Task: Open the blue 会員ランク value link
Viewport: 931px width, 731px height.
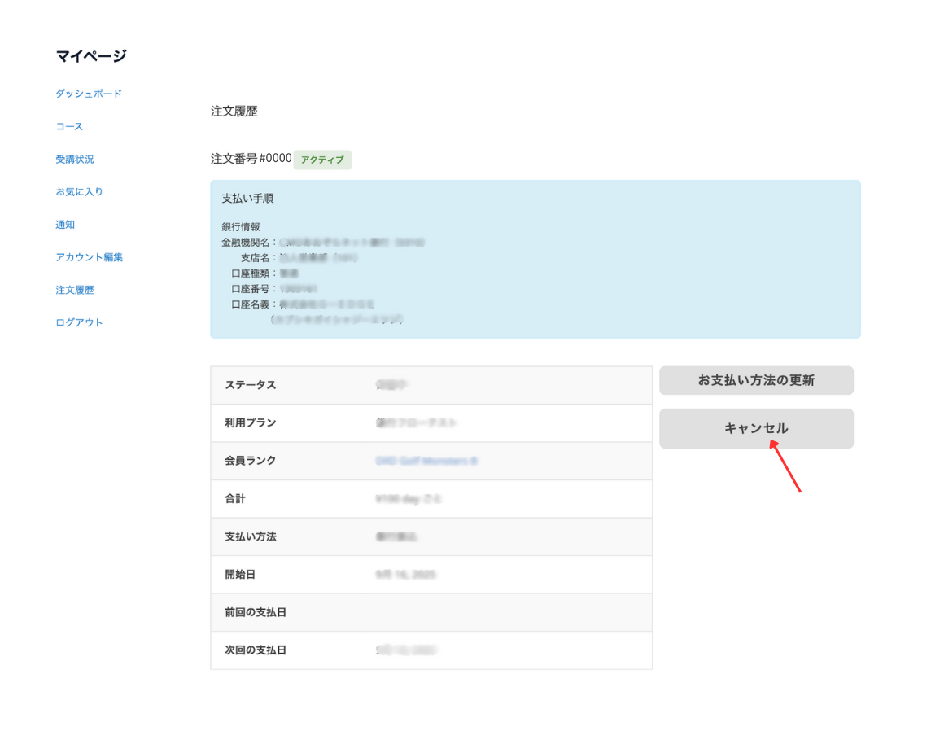Action: (x=426, y=461)
